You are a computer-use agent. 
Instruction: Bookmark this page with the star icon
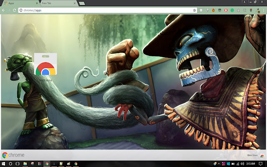pos(194,10)
